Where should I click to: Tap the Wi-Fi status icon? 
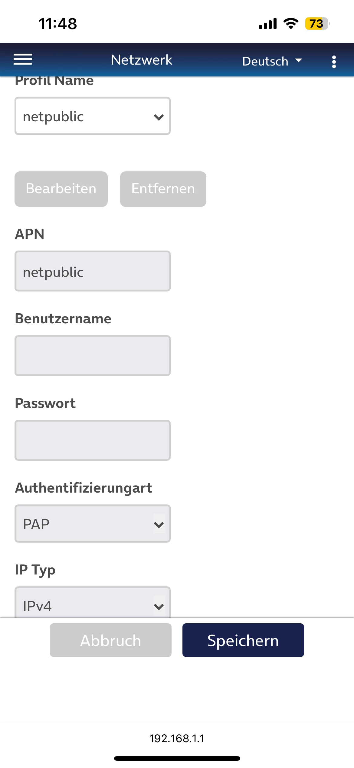coord(290,24)
